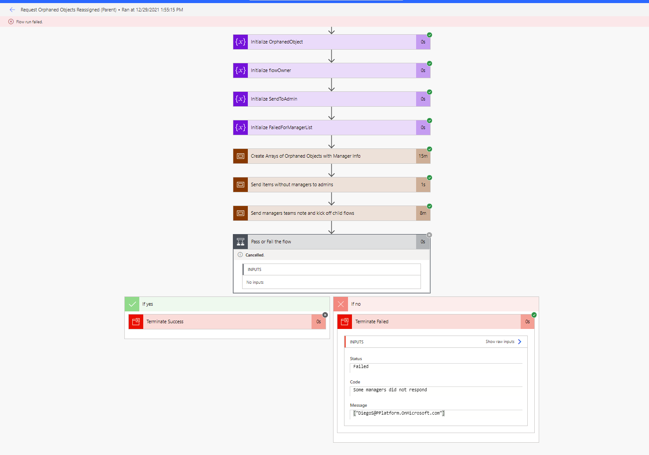Click the variable icon on Initialize flowOwner
Viewport: 649px width, 455px height.
[x=240, y=70]
